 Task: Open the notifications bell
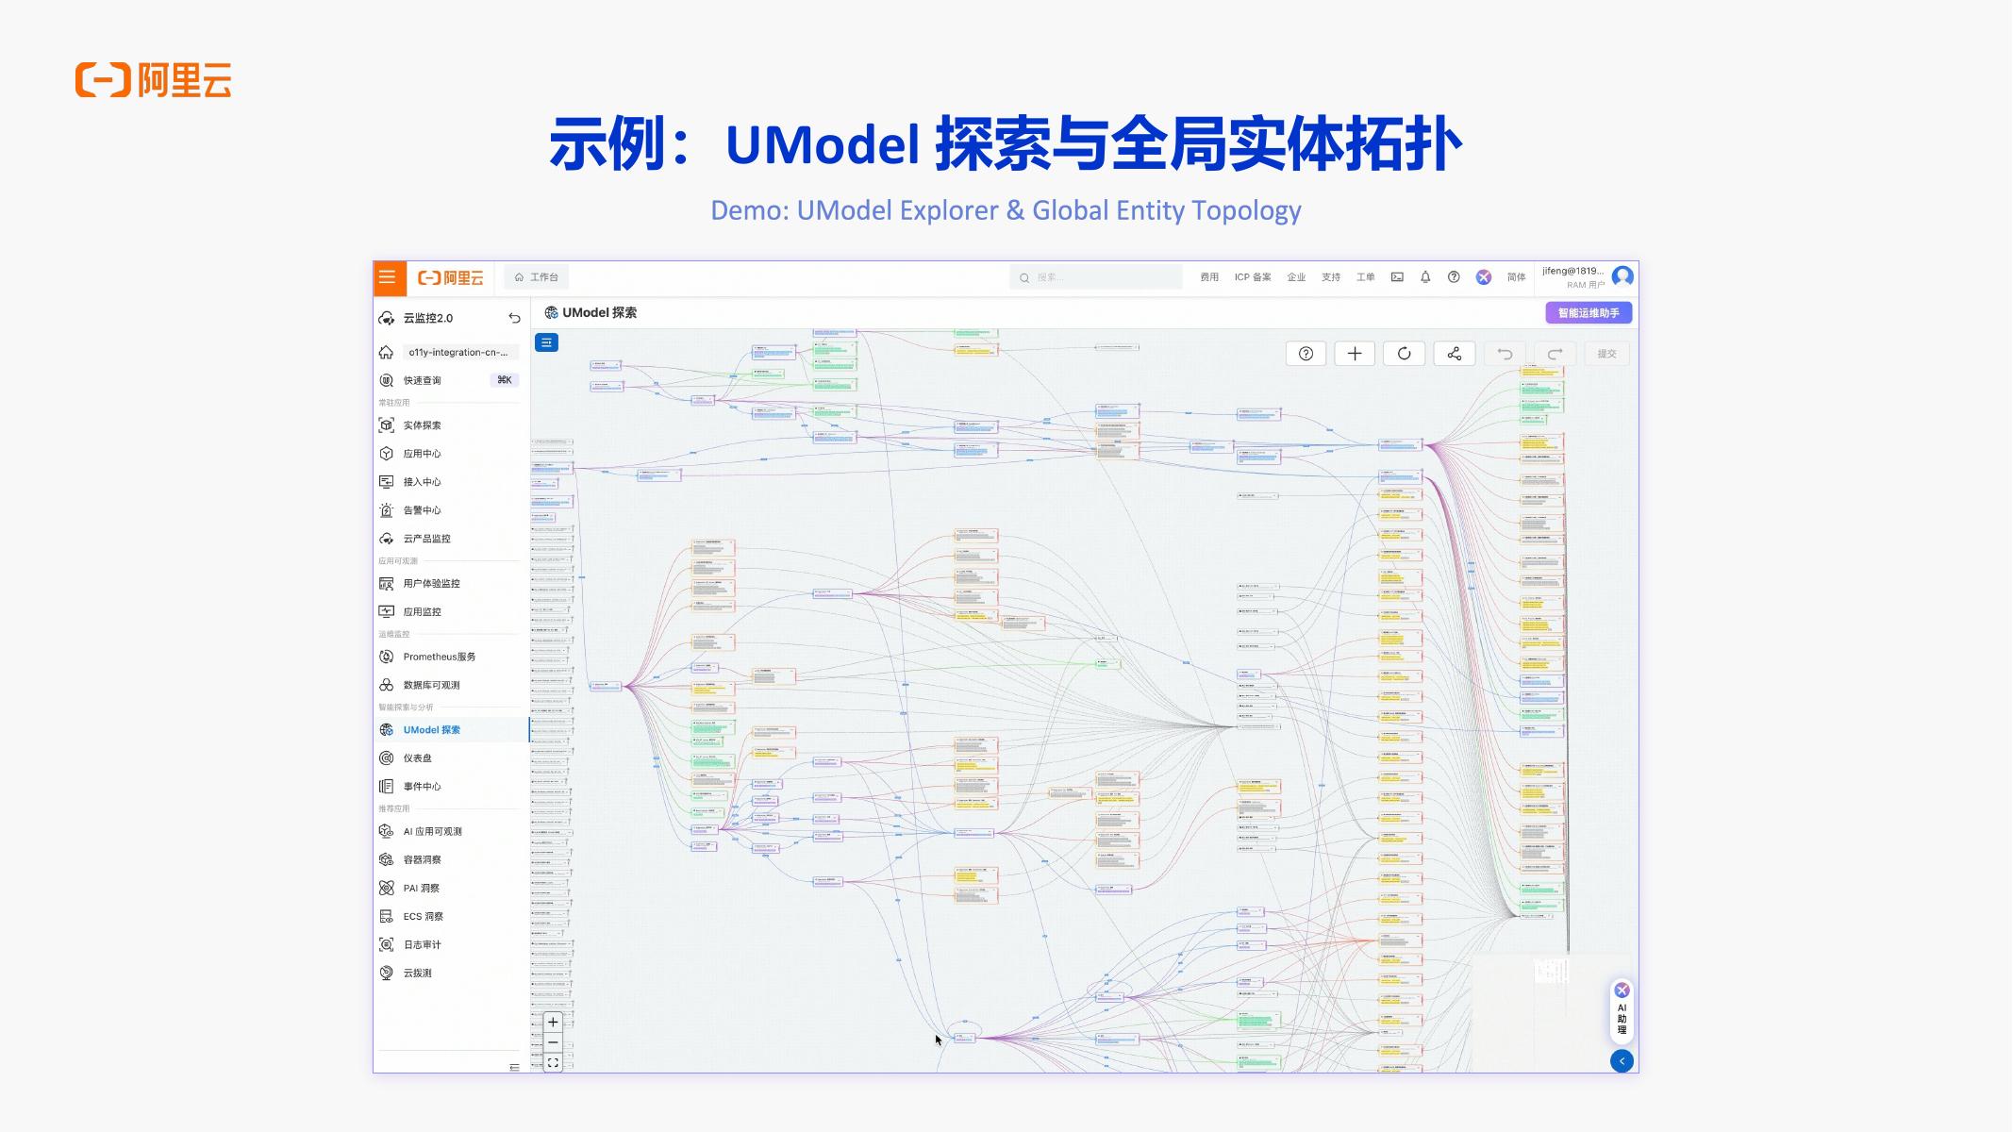1425,277
